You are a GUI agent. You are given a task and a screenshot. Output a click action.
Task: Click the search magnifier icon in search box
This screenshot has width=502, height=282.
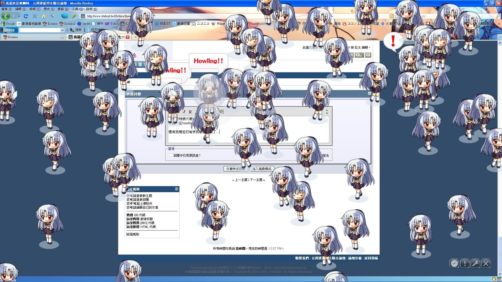498,16
